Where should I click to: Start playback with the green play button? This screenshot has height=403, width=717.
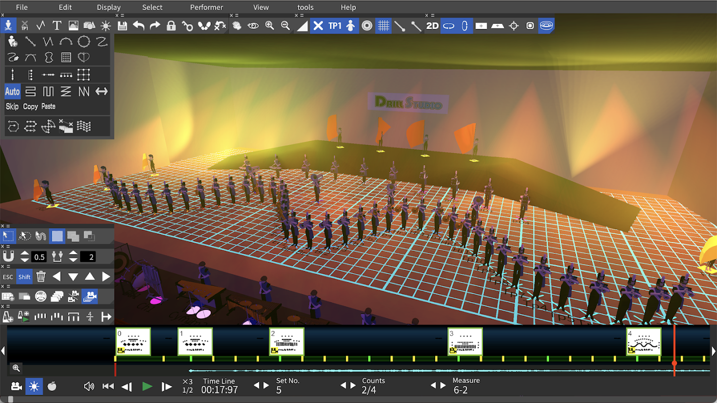[x=147, y=386]
